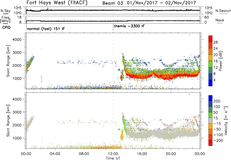Screen dimensions: 231x160
Task: Click the 'Beam 03' label
Action: 113,3
